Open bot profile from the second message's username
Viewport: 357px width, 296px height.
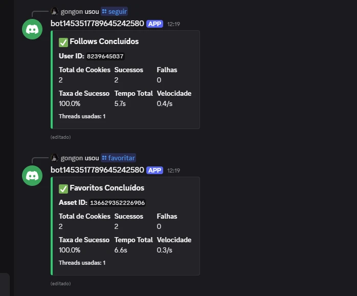pyautogui.click(x=97, y=170)
